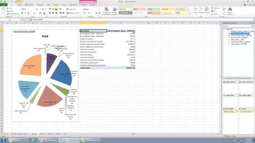Collapse the OpenPOs table tree node

coord(224,29)
